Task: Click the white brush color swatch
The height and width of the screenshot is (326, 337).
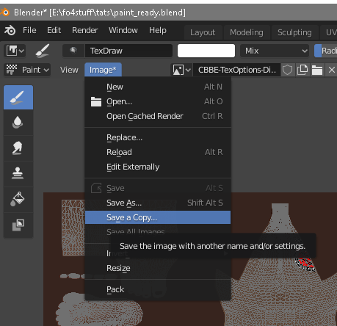Action: pyautogui.click(x=206, y=51)
